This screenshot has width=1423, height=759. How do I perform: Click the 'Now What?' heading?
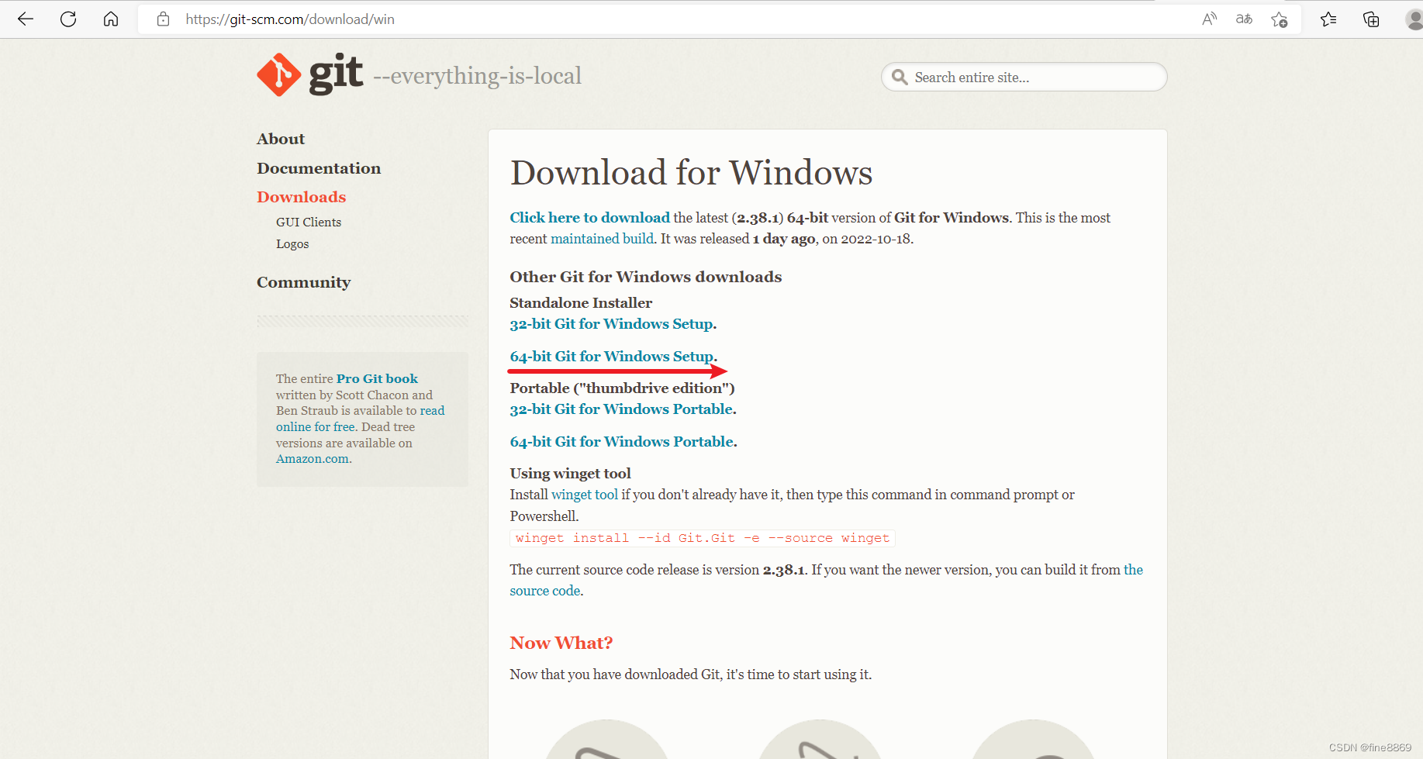(x=561, y=643)
